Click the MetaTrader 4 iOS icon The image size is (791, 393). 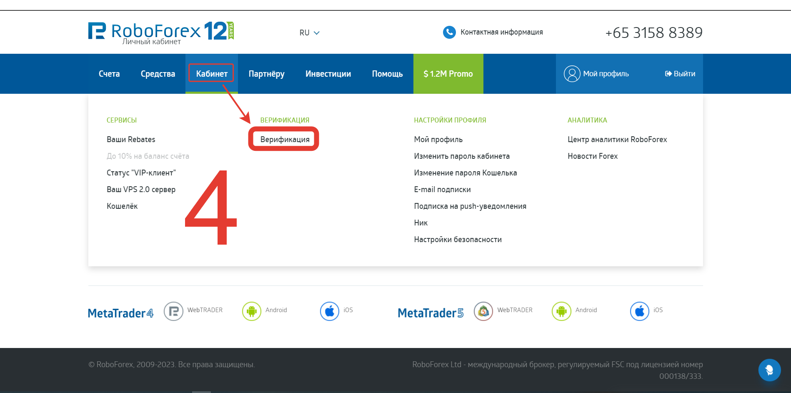(330, 311)
